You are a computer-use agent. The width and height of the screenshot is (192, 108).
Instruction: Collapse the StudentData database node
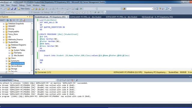pyautogui.click(x=4, y=42)
